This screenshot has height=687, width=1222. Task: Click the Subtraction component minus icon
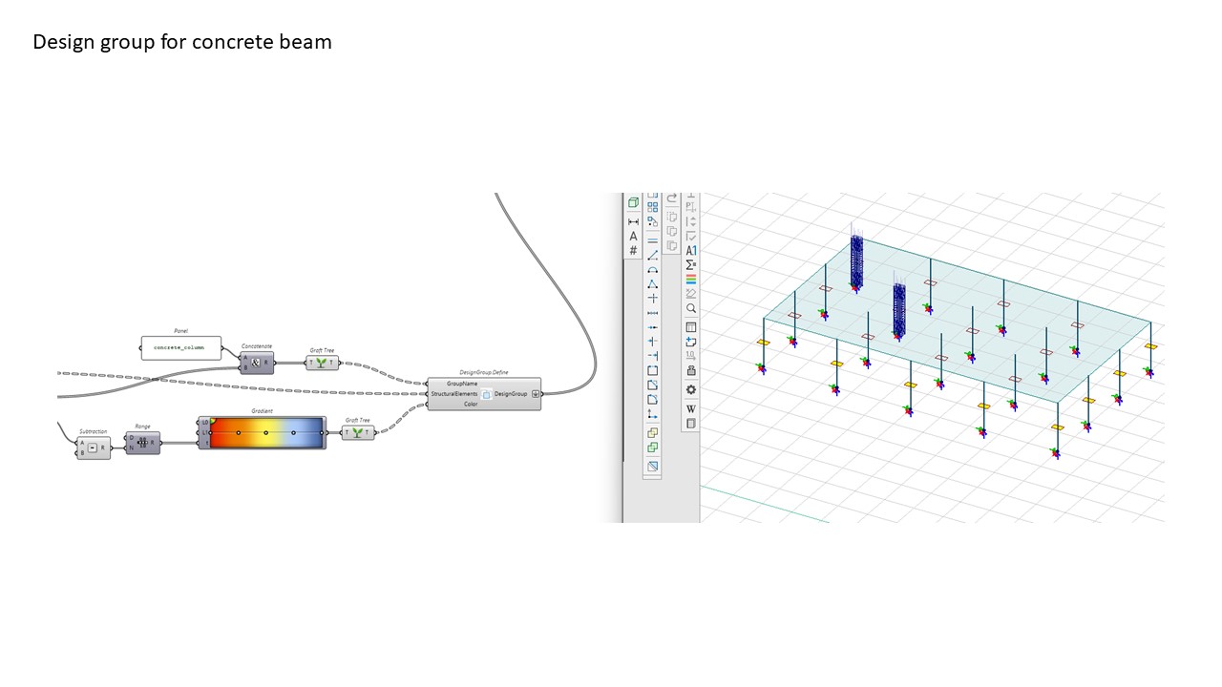click(x=93, y=448)
